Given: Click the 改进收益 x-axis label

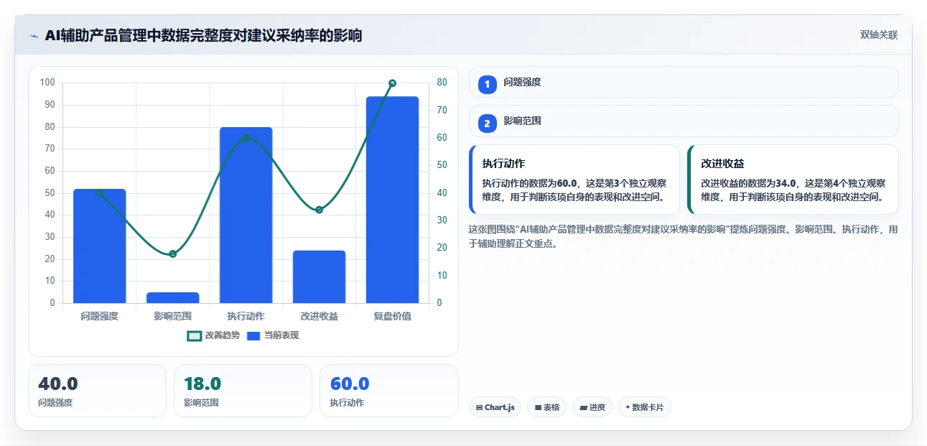Looking at the screenshot, I should 320,316.
